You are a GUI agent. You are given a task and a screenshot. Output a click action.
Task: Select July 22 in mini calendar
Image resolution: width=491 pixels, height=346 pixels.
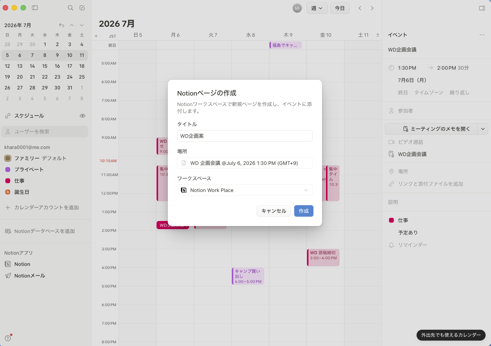pos(45,77)
